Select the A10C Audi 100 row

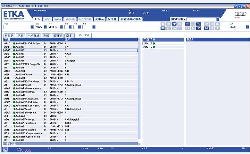coord(70,71)
